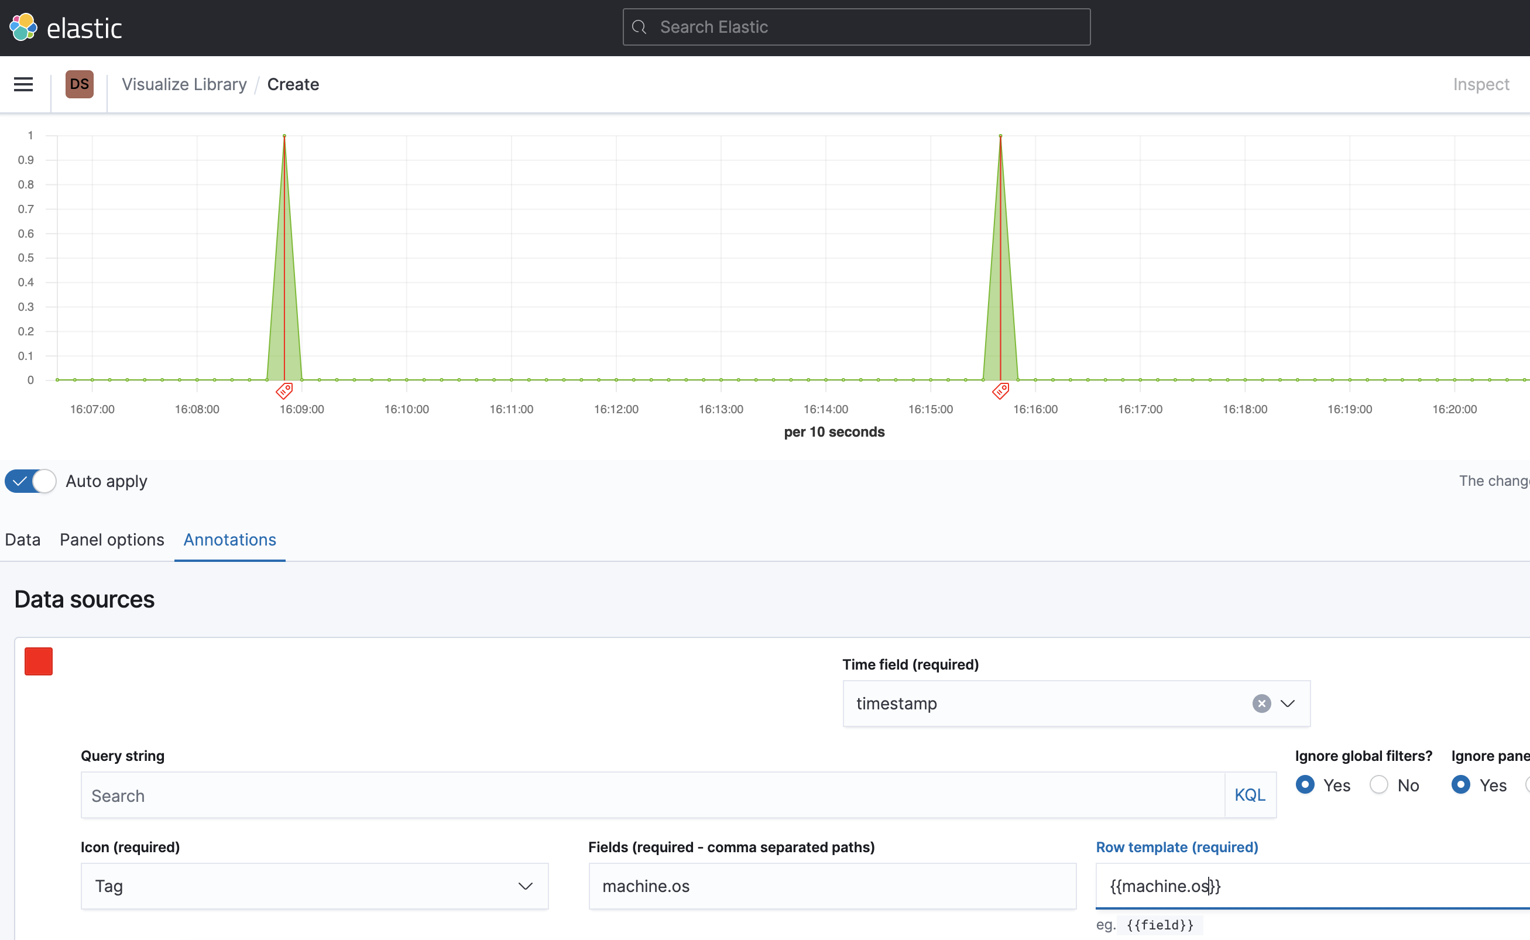The height and width of the screenshot is (940, 1530).
Task: Click the Inspect link
Action: point(1481,84)
